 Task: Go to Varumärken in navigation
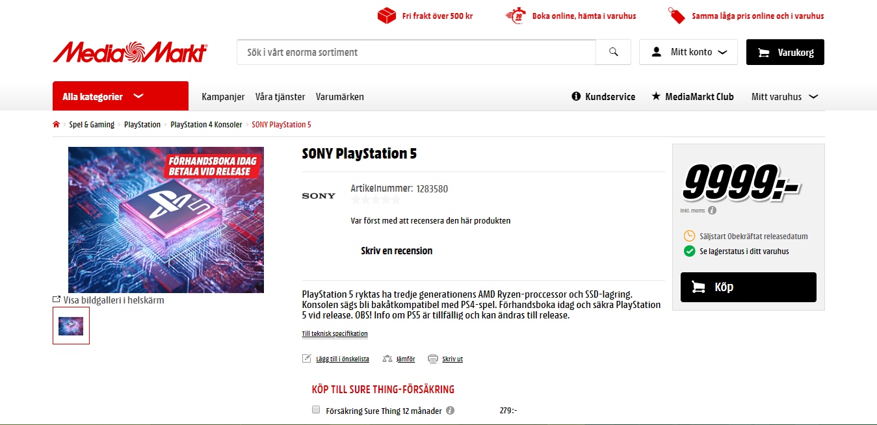point(340,97)
